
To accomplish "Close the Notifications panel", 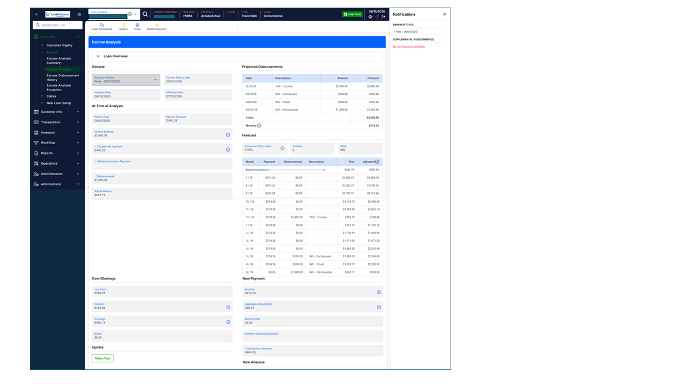I will [445, 15].
